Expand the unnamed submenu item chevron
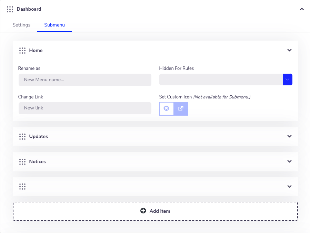The width and height of the screenshot is (310, 233). [289, 187]
